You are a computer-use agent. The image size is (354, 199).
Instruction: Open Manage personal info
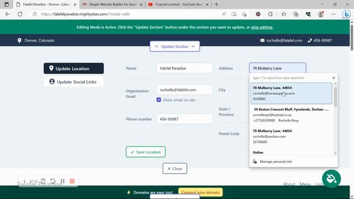coord(276,161)
